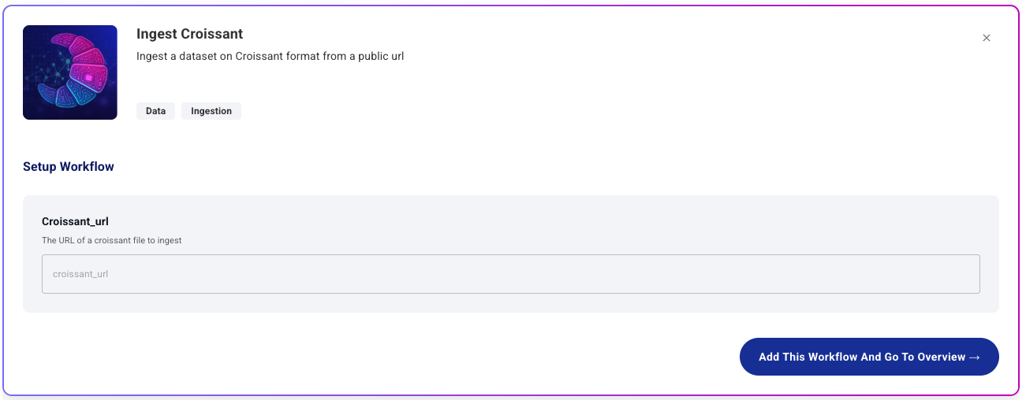The height and width of the screenshot is (400, 1026).
Task: Click the placeholder text croissant_url
Action: click(80, 274)
